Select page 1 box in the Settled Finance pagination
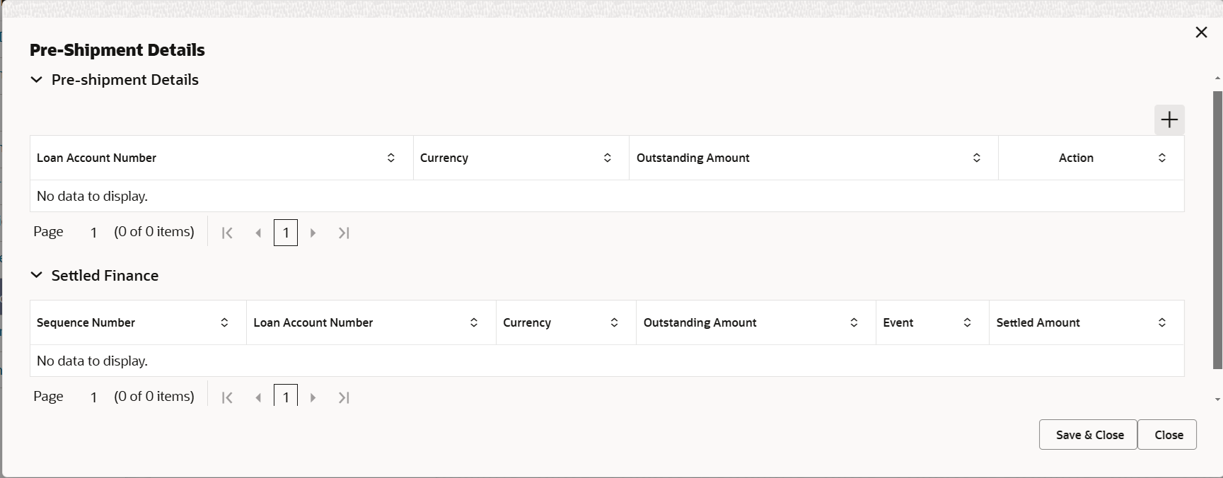This screenshot has height=478, width=1223. pyautogui.click(x=286, y=396)
